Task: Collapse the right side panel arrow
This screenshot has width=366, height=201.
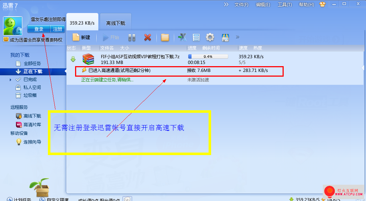Action: (x=362, y=68)
